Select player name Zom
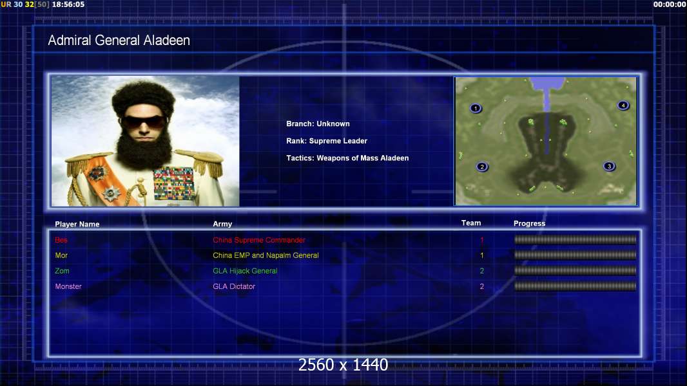 point(63,271)
